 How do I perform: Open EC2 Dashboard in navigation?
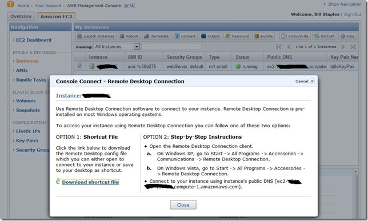coord(34,40)
